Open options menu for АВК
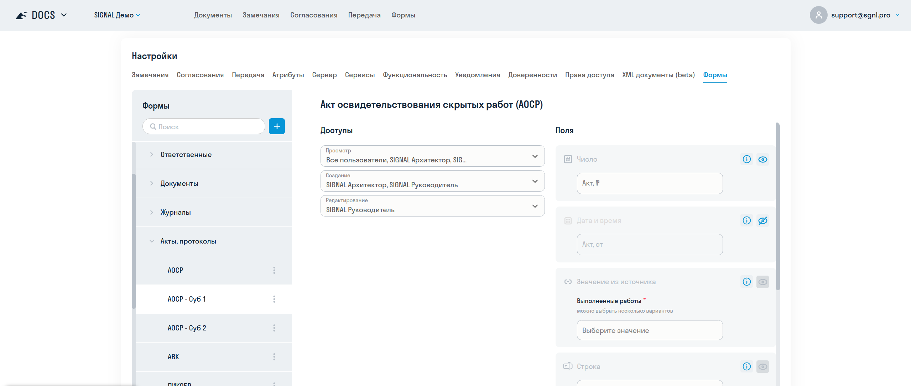The width and height of the screenshot is (911, 386). coord(274,357)
